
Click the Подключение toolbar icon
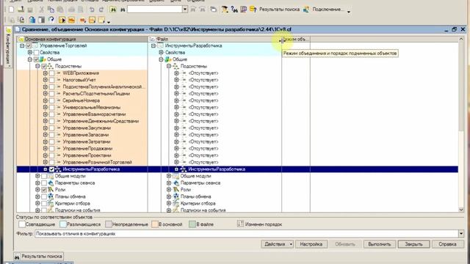pos(306,10)
